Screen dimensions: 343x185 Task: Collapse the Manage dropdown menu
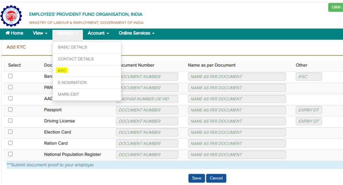tap(67, 33)
